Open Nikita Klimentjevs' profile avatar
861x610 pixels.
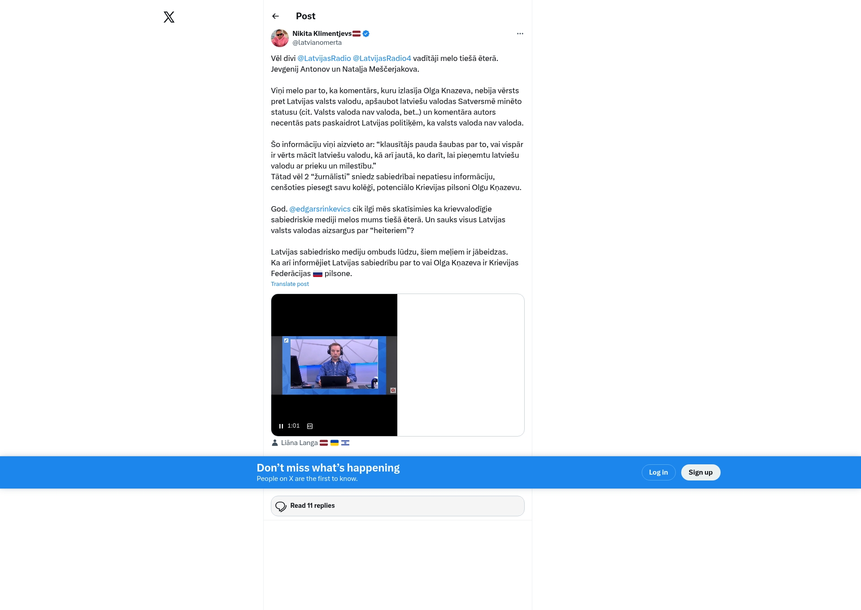280,38
